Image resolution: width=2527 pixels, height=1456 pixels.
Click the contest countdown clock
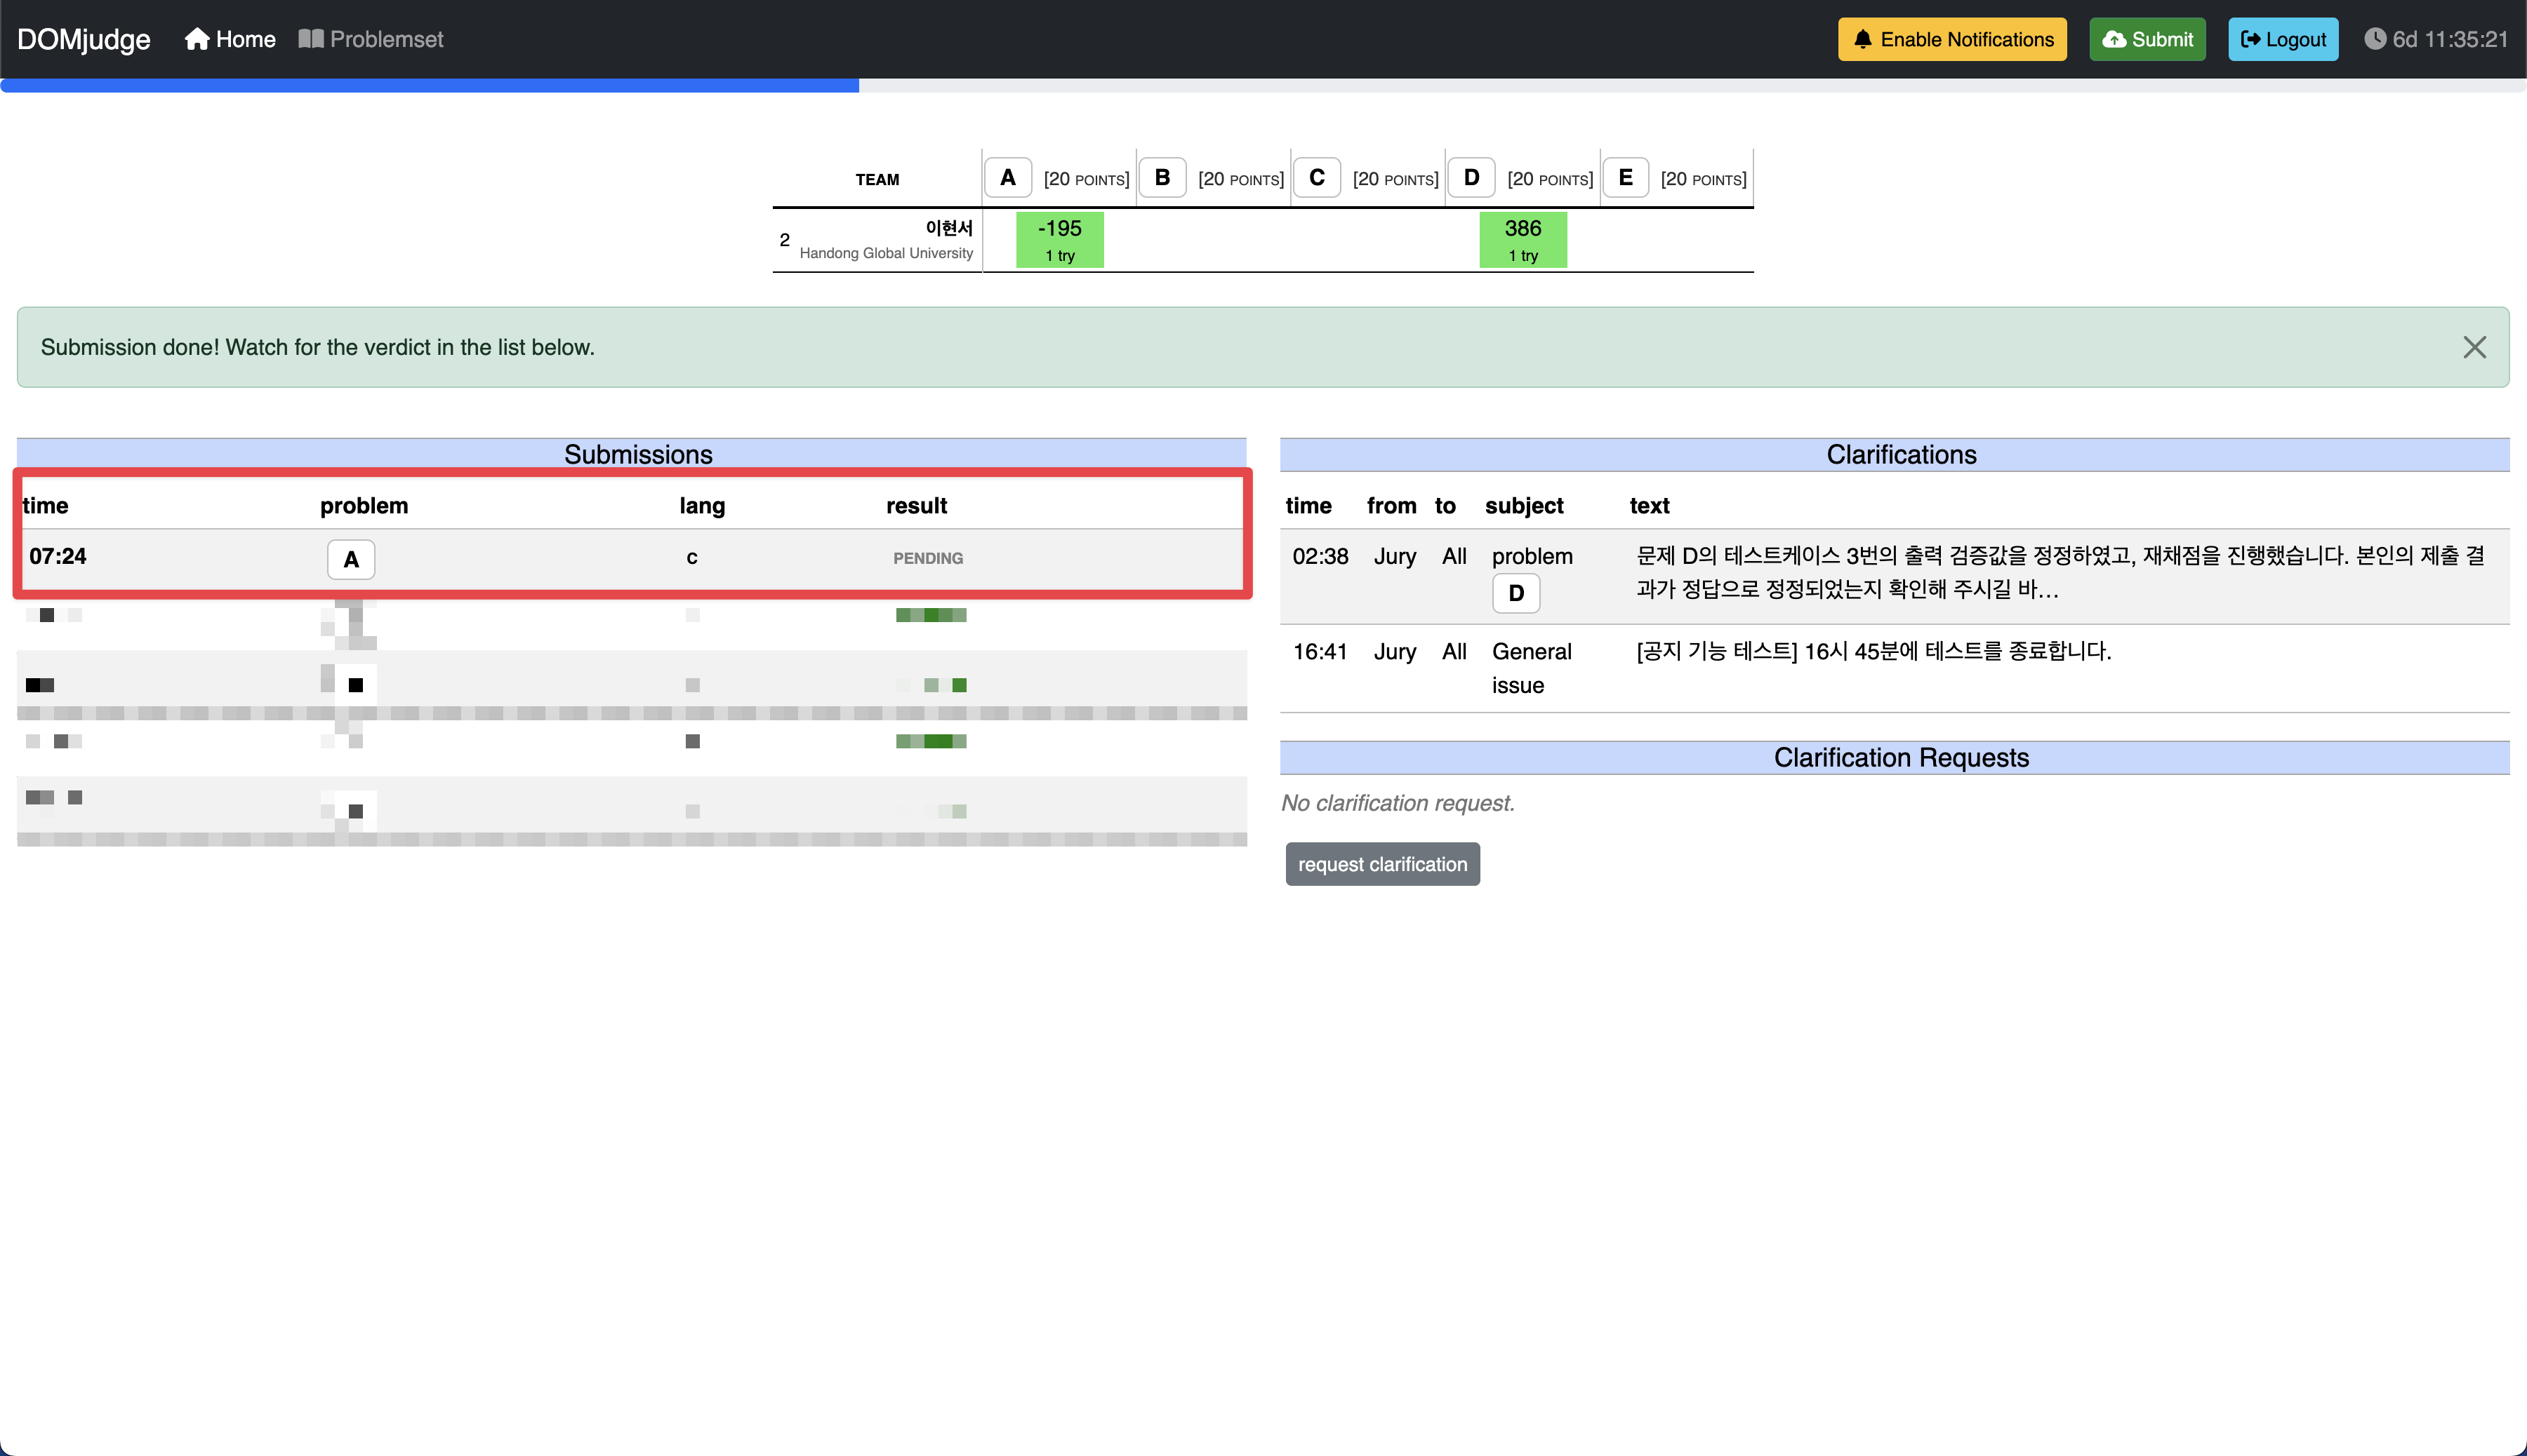click(x=2435, y=39)
